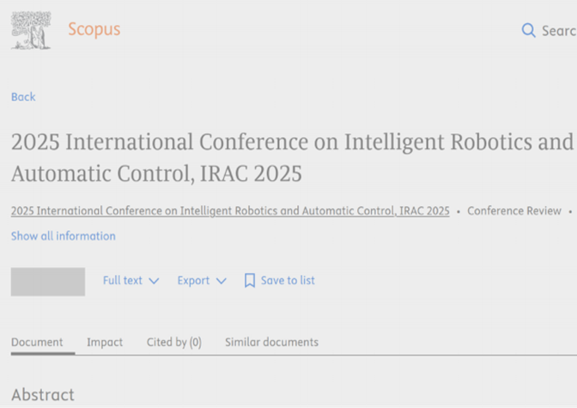Switch to the Impact tab
Image resolution: width=577 pixels, height=408 pixels.
(105, 343)
